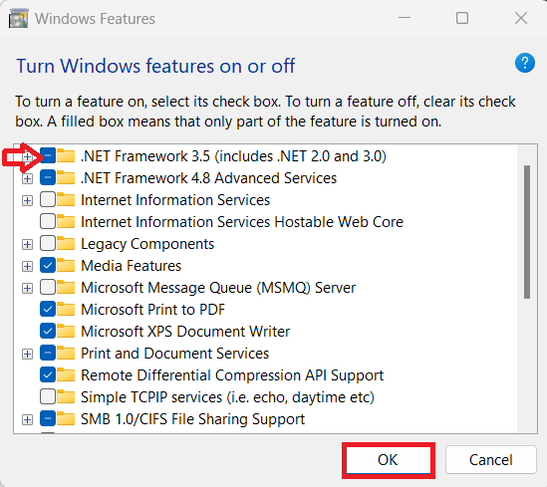
Task: Uncheck Remote Differential Compression API Support
Action: click(x=48, y=375)
